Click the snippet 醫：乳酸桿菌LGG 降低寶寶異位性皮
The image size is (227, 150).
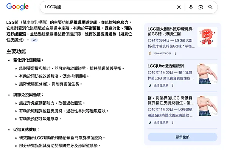171,75
